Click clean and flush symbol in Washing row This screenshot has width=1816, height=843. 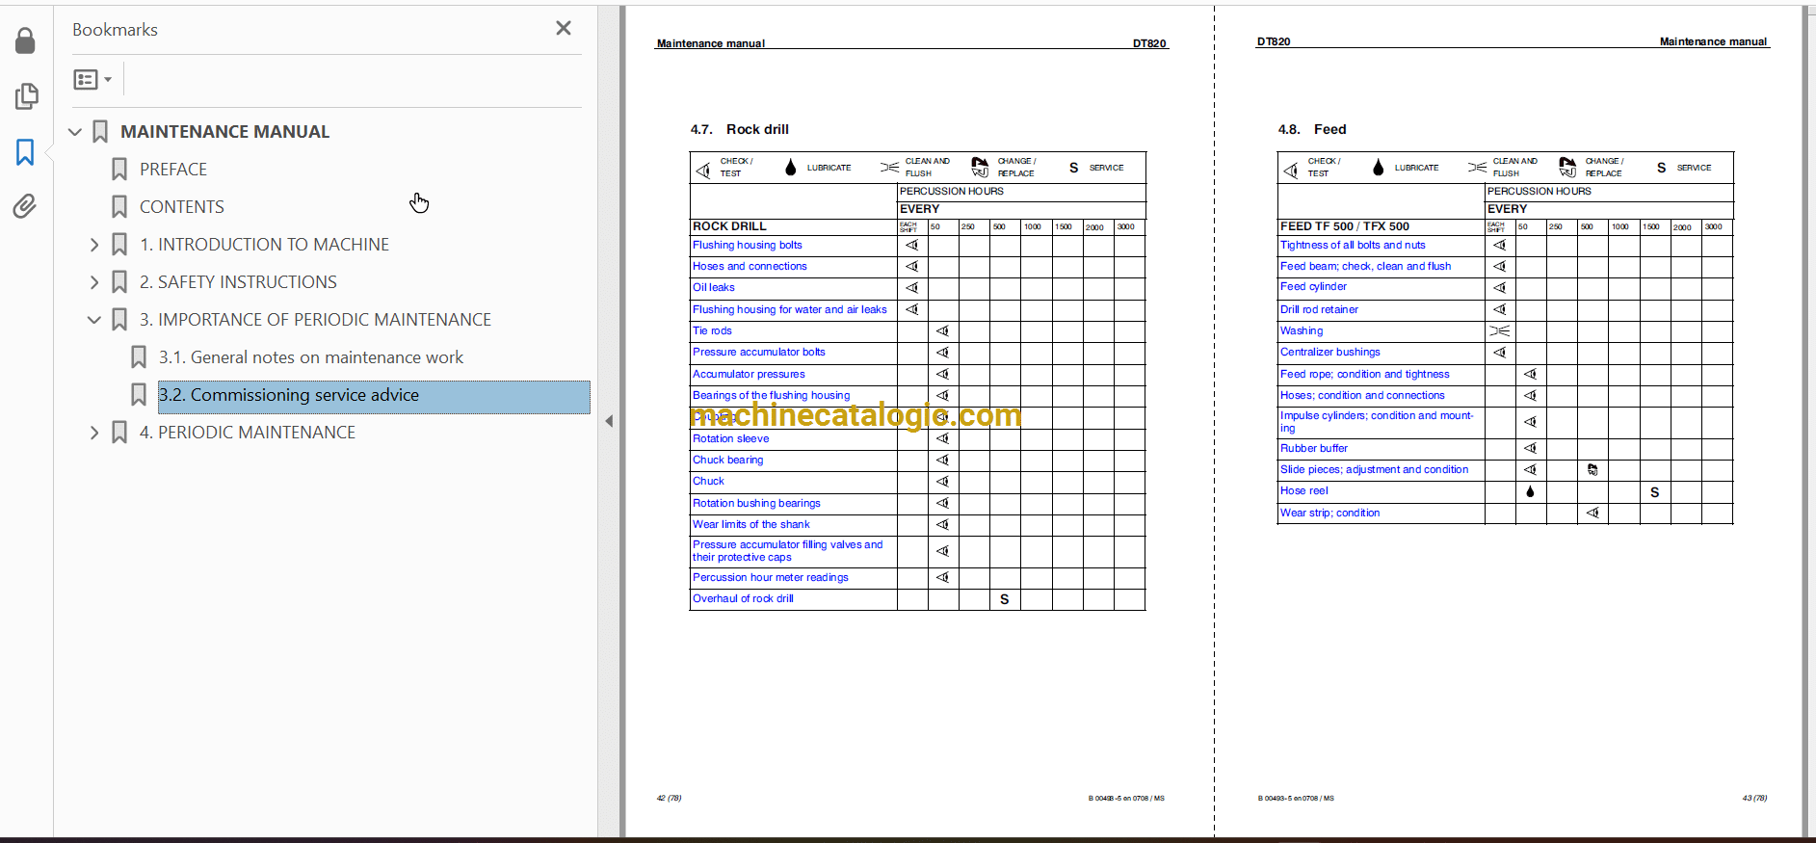tap(1500, 330)
